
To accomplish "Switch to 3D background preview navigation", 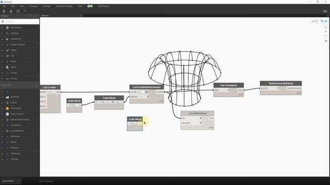I will pos(315,22).
